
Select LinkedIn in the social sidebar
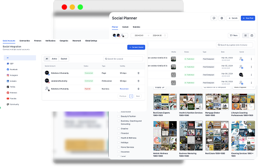tap(11, 81)
